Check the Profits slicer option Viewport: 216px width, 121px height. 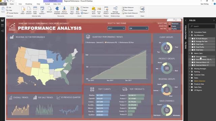(x=169, y=29)
